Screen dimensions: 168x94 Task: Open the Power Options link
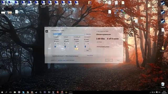90,55
